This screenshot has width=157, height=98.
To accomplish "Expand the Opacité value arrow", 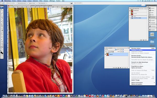I will click(123, 50).
